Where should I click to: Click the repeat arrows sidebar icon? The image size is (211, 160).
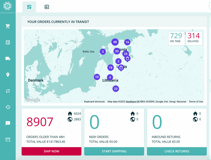(8, 91)
